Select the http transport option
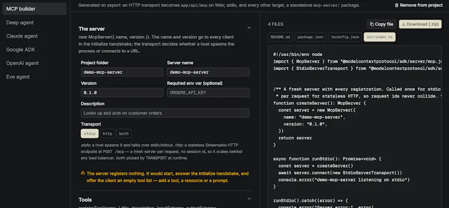Image resolution: width=449 pixels, height=208 pixels. point(107,133)
